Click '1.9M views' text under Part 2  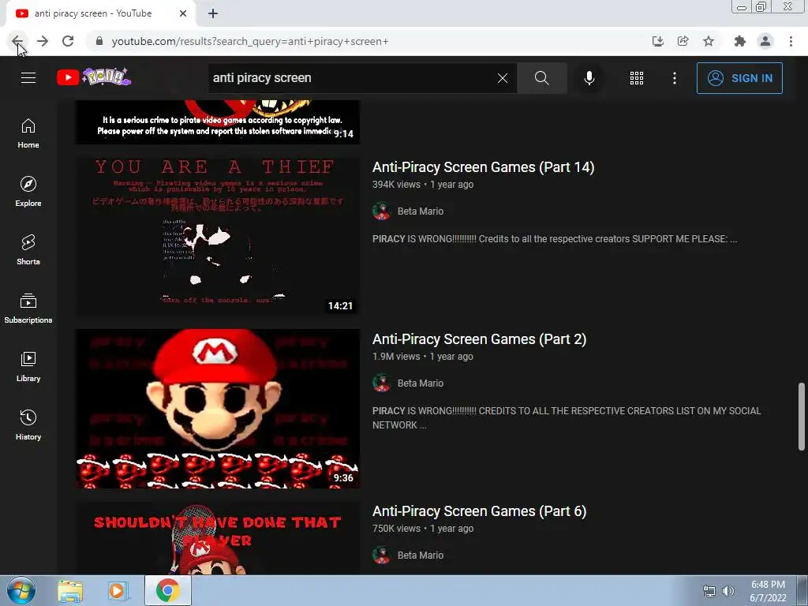396,357
